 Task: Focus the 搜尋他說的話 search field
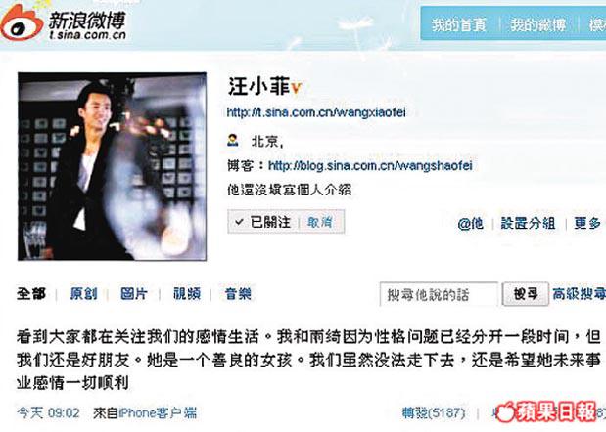coord(439,294)
